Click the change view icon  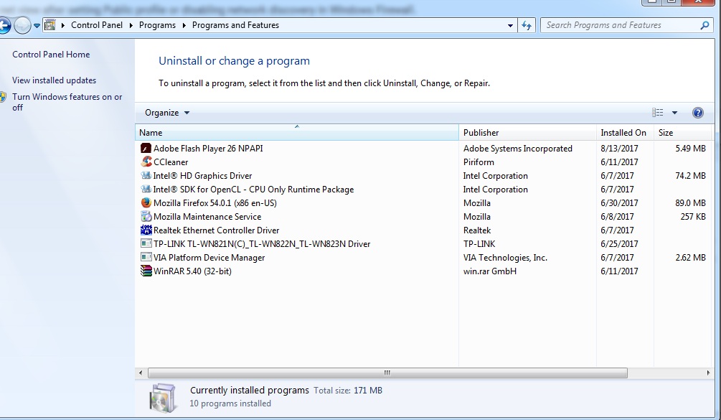pyautogui.click(x=658, y=113)
